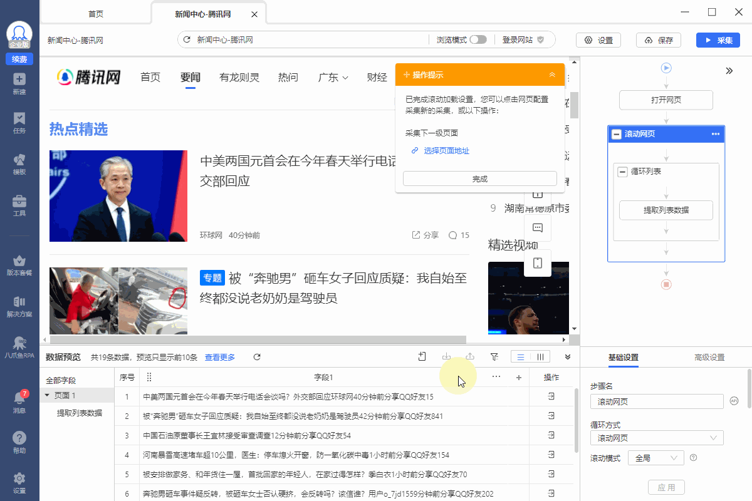Click the 腾讯网 logo
The width and height of the screenshot is (752, 501).
tap(88, 77)
